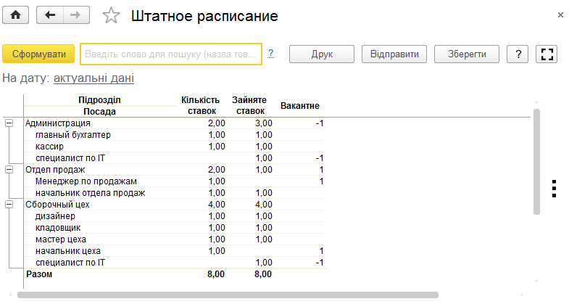Collapse the Сборочный цех group
Viewport: 569px width, 304px height.
coord(9,205)
